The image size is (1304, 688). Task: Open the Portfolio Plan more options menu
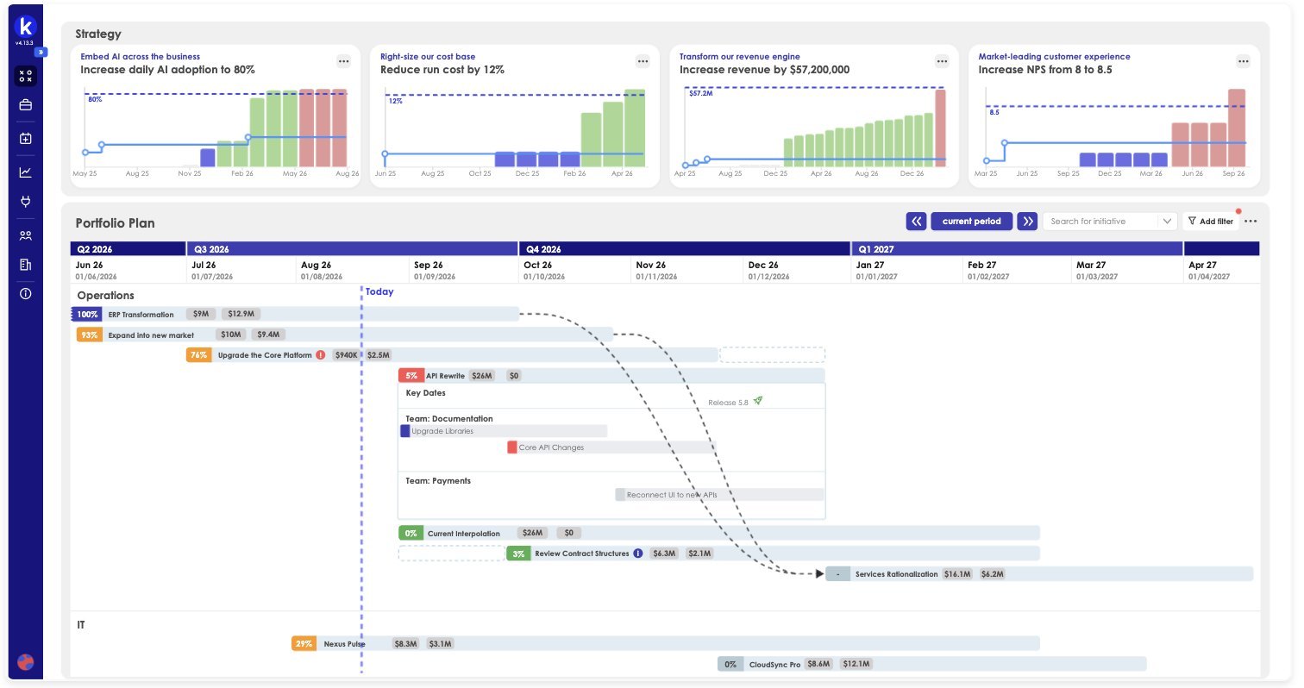(x=1251, y=222)
